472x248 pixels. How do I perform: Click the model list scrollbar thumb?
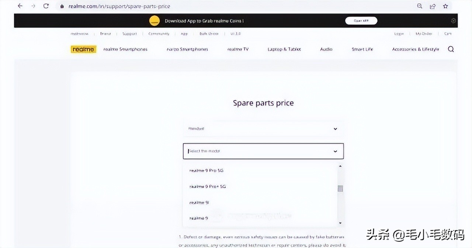click(x=340, y=189)
